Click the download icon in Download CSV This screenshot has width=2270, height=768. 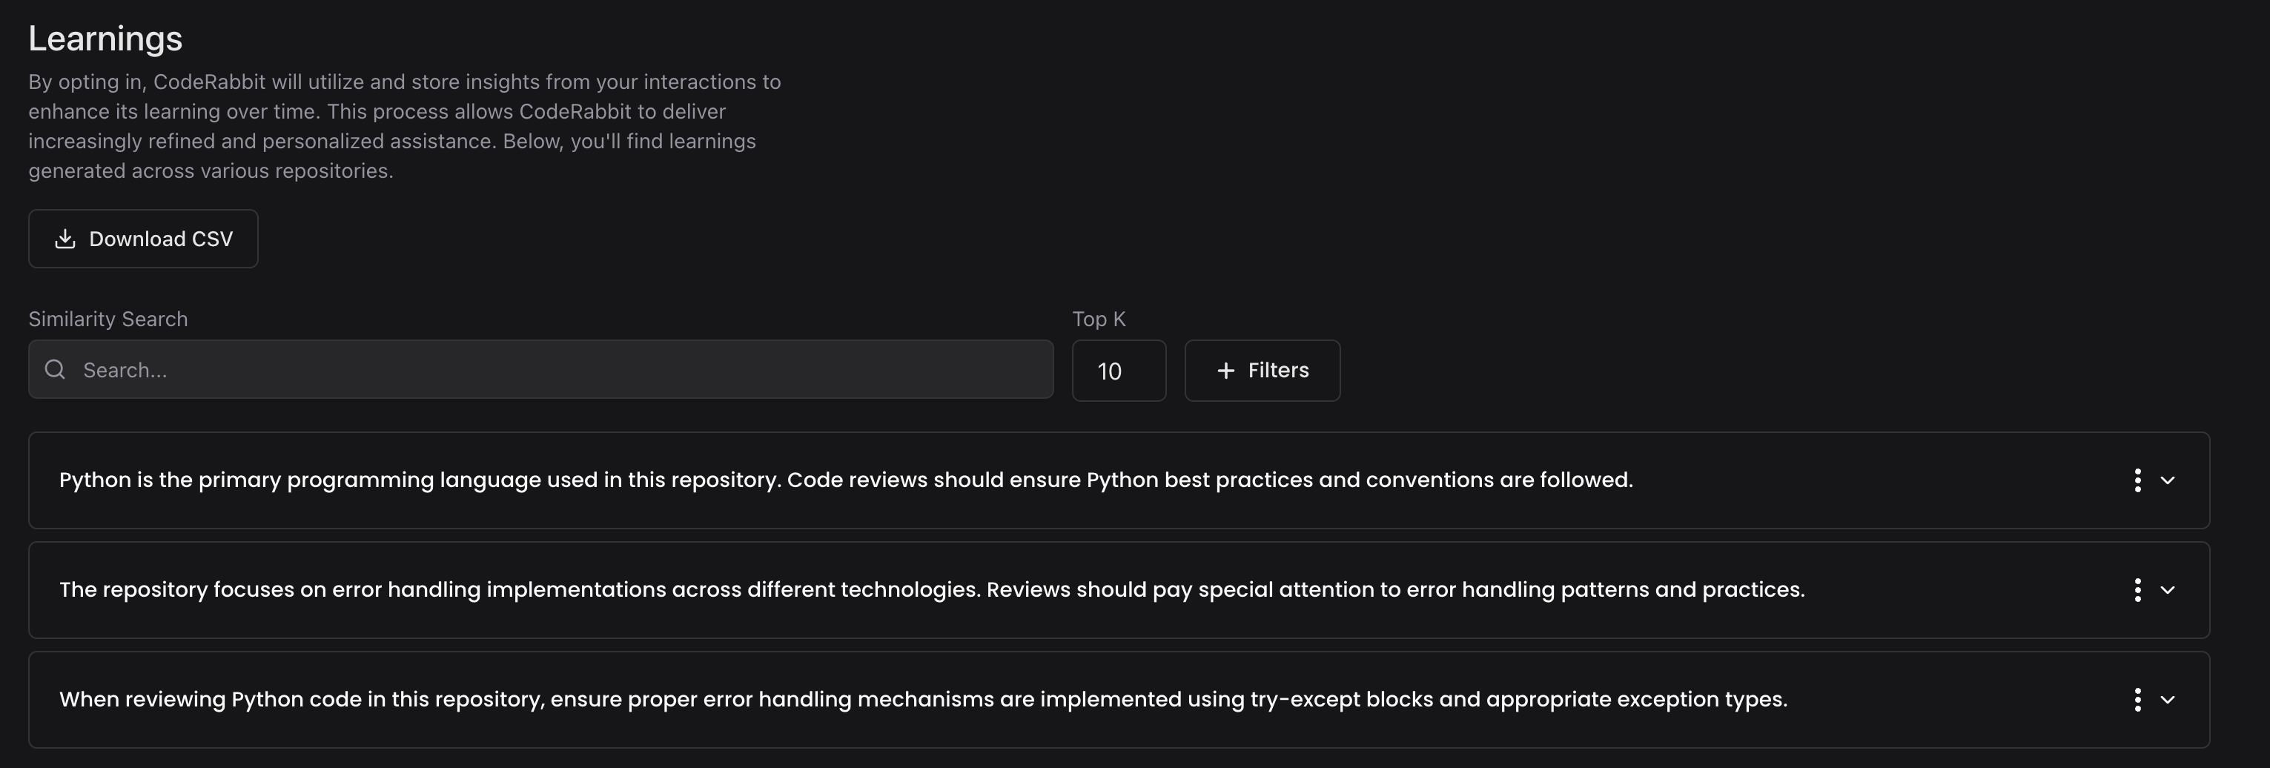[65, 239]
